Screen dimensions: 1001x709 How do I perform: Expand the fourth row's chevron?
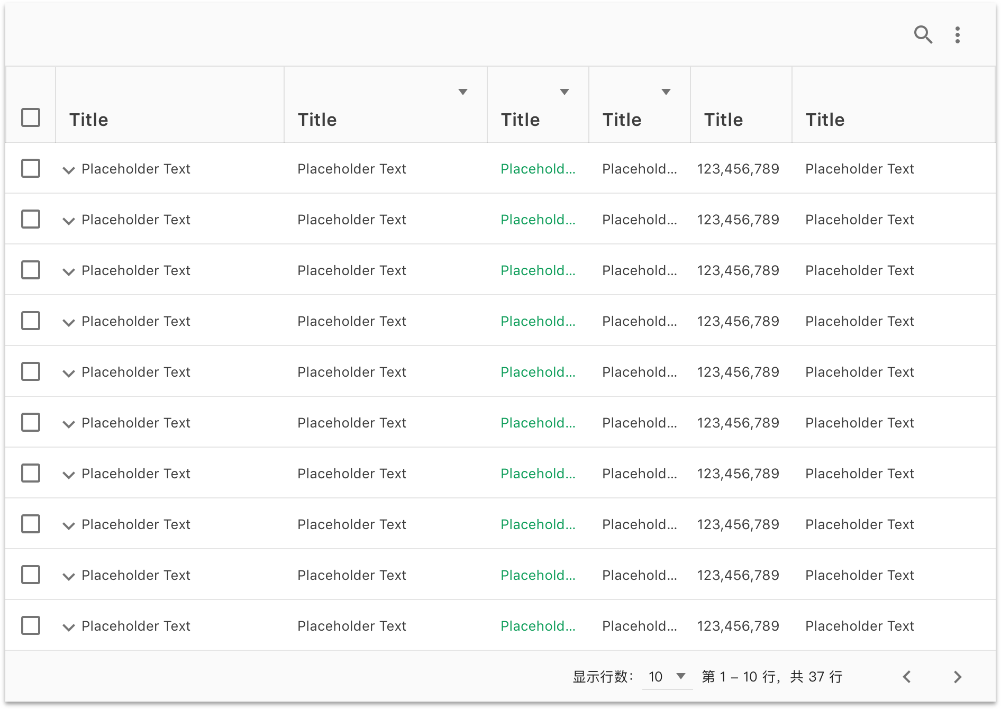[x=69, y=323]
